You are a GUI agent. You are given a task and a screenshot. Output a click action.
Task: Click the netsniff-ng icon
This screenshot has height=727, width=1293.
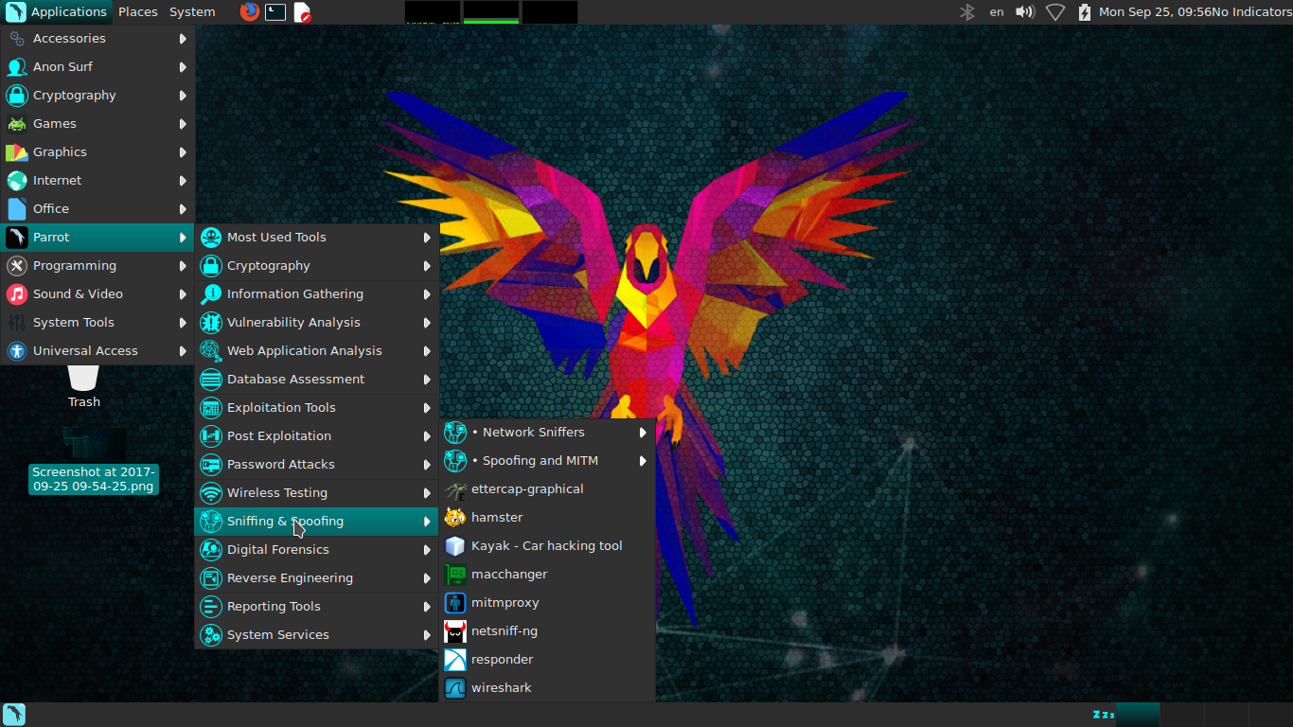coord(455,631)
